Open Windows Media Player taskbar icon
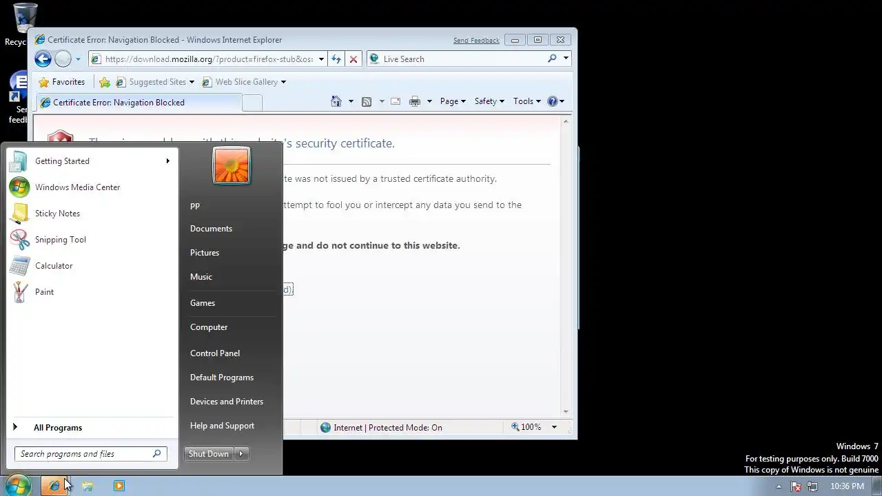Viewport: 882px width, 496px height. [x=119, y=486]
